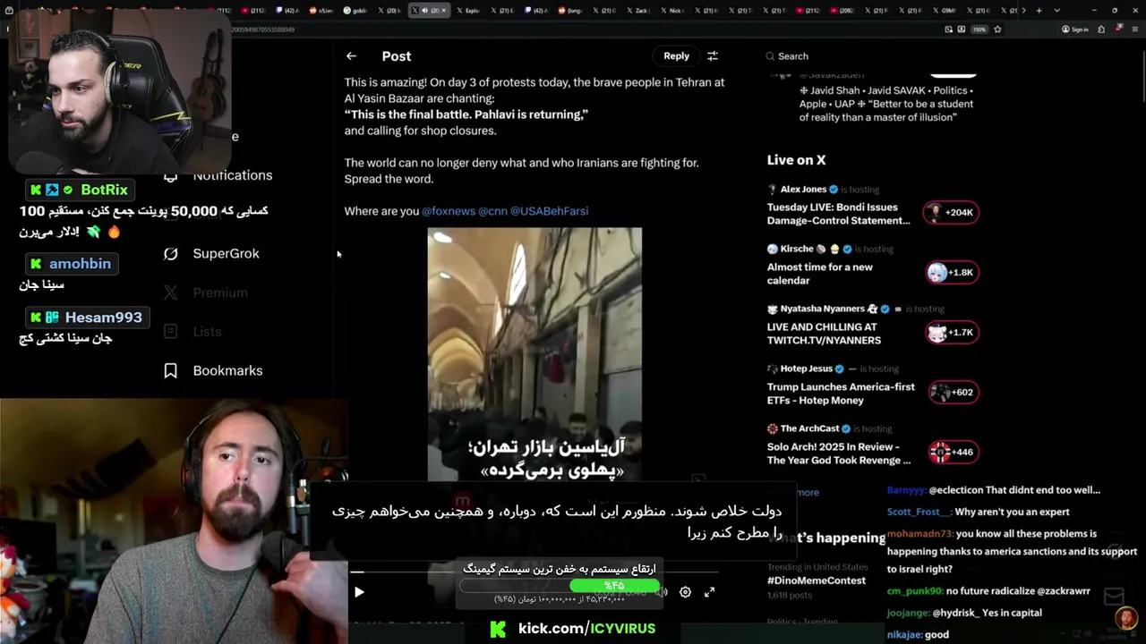Select the 'Live on X' heading
This screenshot has width=1146, height=644.
point(796,160)
